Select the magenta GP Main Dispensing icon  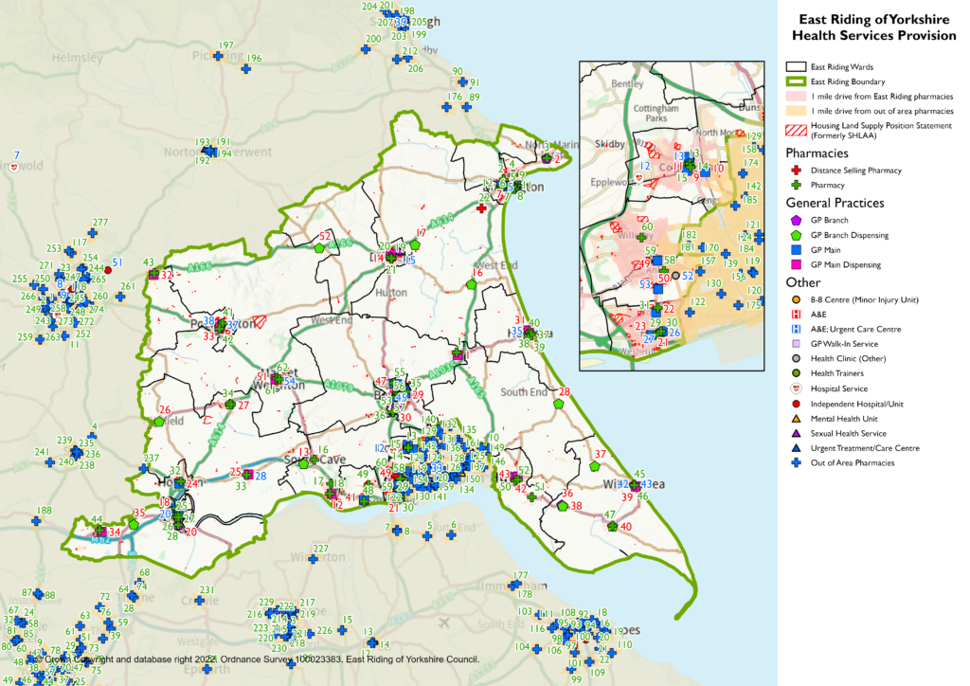click(x=797, y=264)
